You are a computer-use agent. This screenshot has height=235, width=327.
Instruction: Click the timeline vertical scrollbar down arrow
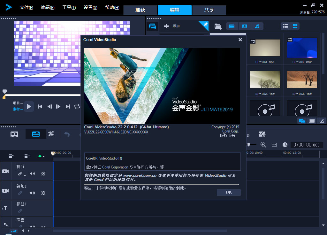[x=323, y=225]
